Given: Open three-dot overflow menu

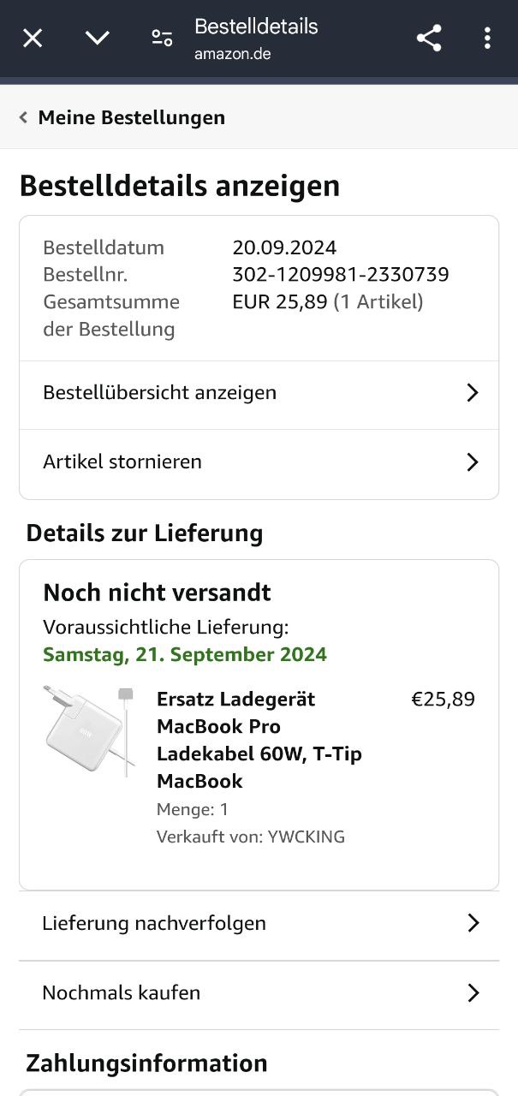Looking at the screenshot, I should pos(487,38).
